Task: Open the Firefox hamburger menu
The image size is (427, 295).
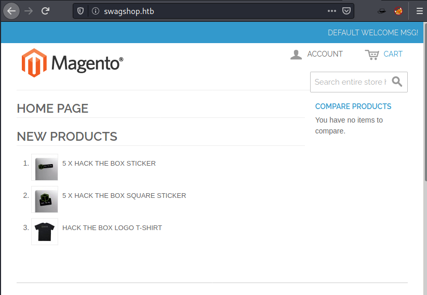Action: (x=419, y=11)
